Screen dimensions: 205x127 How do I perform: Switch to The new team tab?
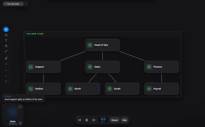13,4
